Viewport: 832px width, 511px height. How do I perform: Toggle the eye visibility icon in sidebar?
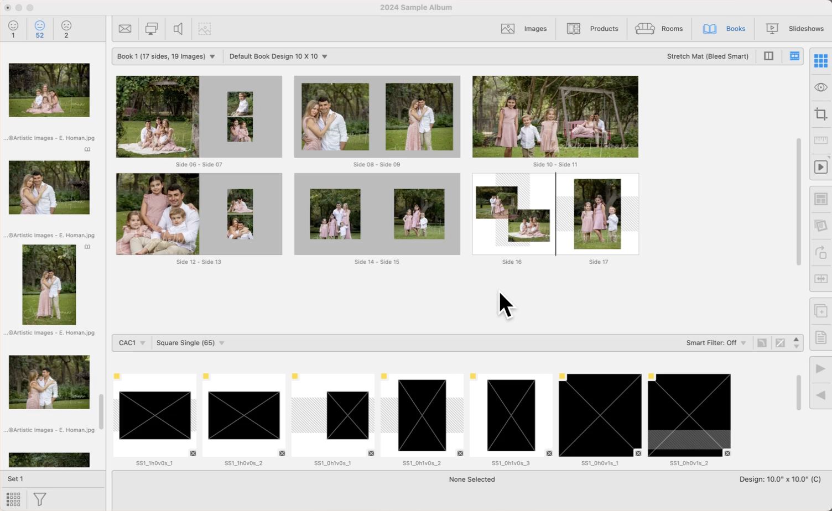click(820, 87)
